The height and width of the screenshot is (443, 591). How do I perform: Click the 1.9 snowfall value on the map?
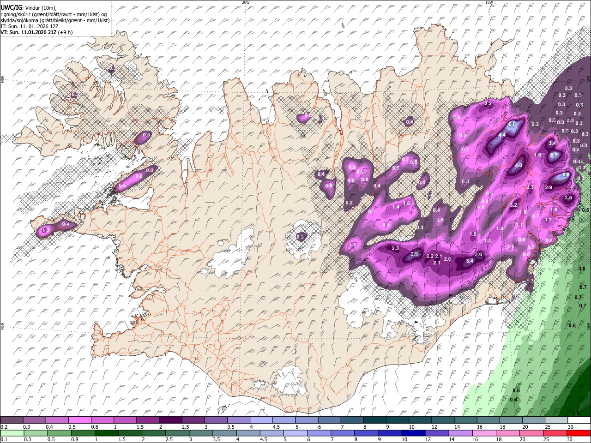(473, 234)
